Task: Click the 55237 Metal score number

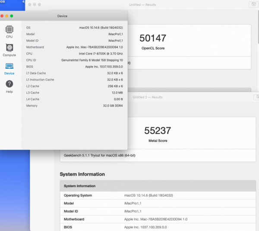Action: click(x=158, y=131)
